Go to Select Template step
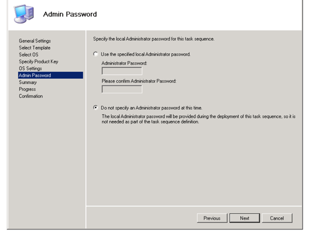The height and width of the screenshot is (250, 323). coord(34,48)
